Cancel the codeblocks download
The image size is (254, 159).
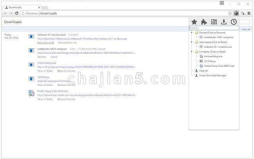[x=54, y=57]
